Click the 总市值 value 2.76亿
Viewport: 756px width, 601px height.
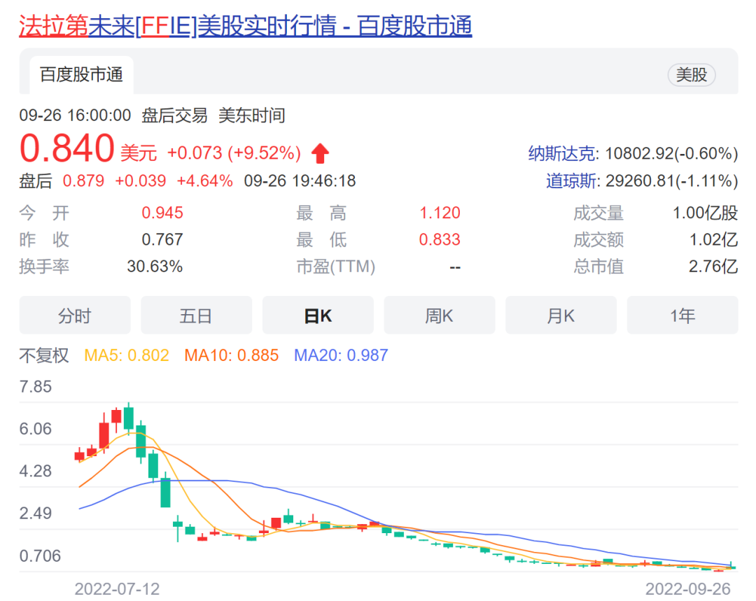[x=713, y=267]
